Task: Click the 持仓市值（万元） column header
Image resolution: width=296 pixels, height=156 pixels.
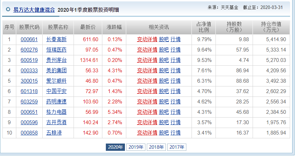Action: pyautogui.click(x=271, y=27)
